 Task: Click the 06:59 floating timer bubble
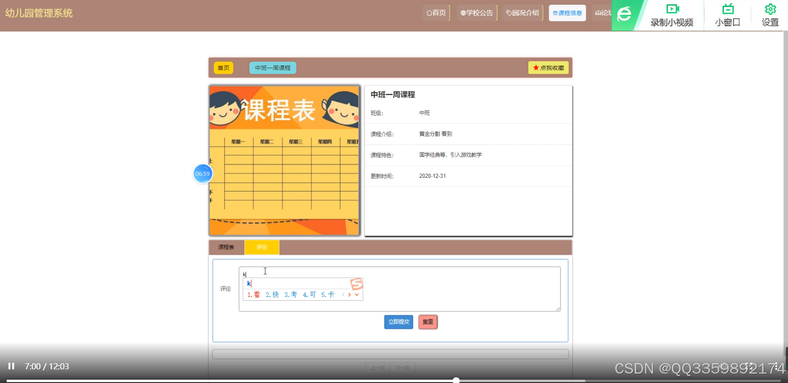pyautogui.click(x=203, y=174)
